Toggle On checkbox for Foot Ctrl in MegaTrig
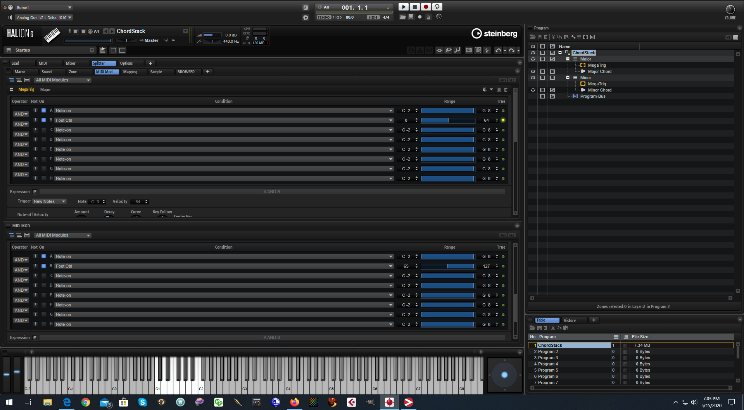744x410 pixels. [43, 120]
